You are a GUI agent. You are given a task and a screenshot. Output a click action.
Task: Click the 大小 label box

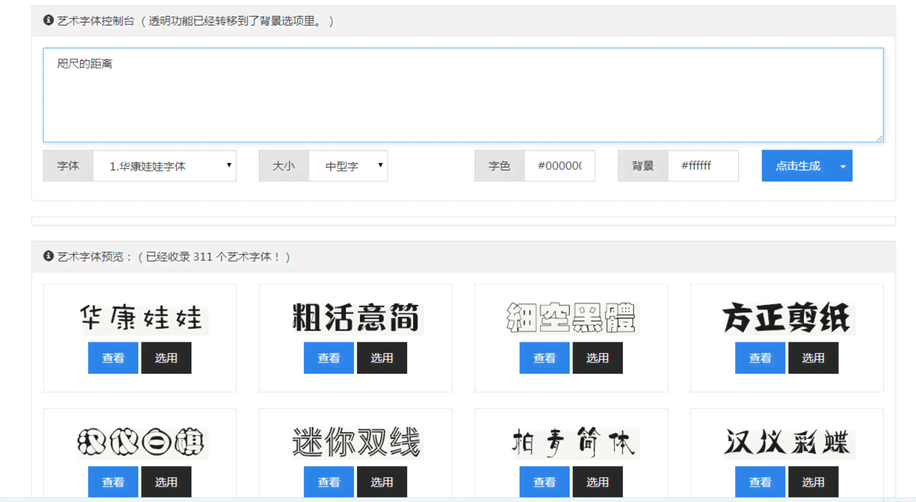[284, 166]
